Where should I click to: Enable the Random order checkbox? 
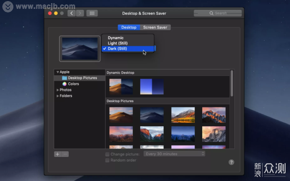107,160
